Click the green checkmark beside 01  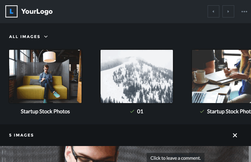click(x=132, y=111)
